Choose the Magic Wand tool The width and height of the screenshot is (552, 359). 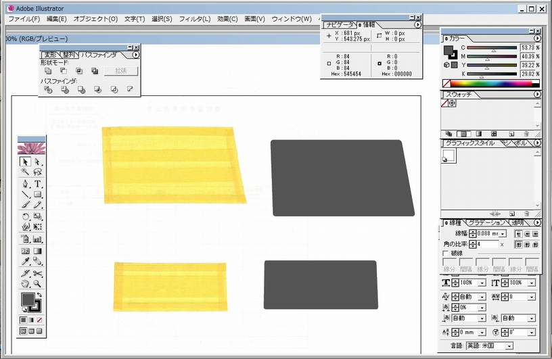(x=25, y=172)
